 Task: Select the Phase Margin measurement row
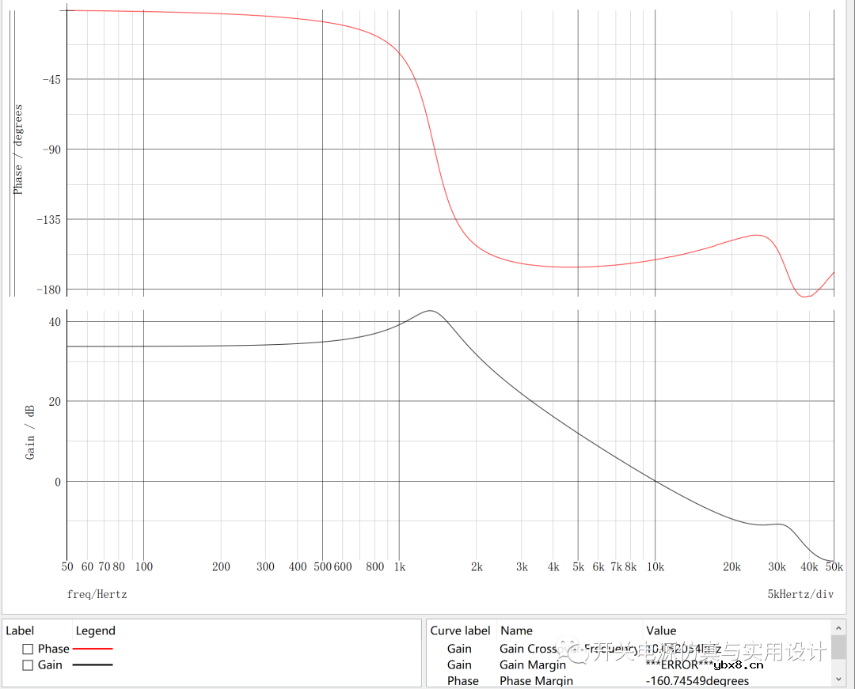536,680
